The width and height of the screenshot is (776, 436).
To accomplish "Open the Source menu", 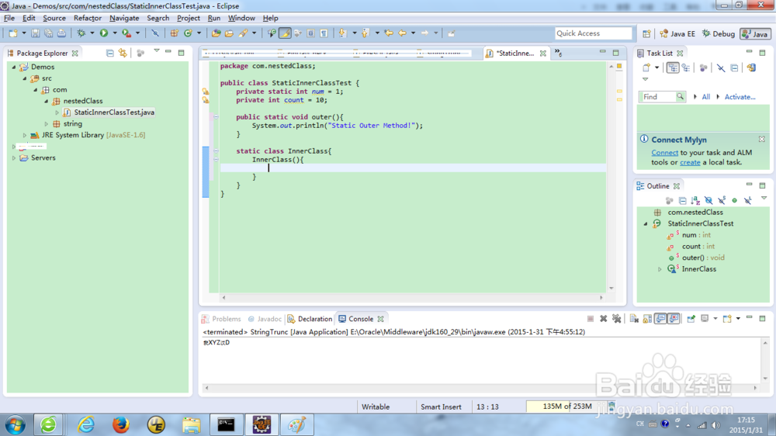I will (x=54, y=18).
